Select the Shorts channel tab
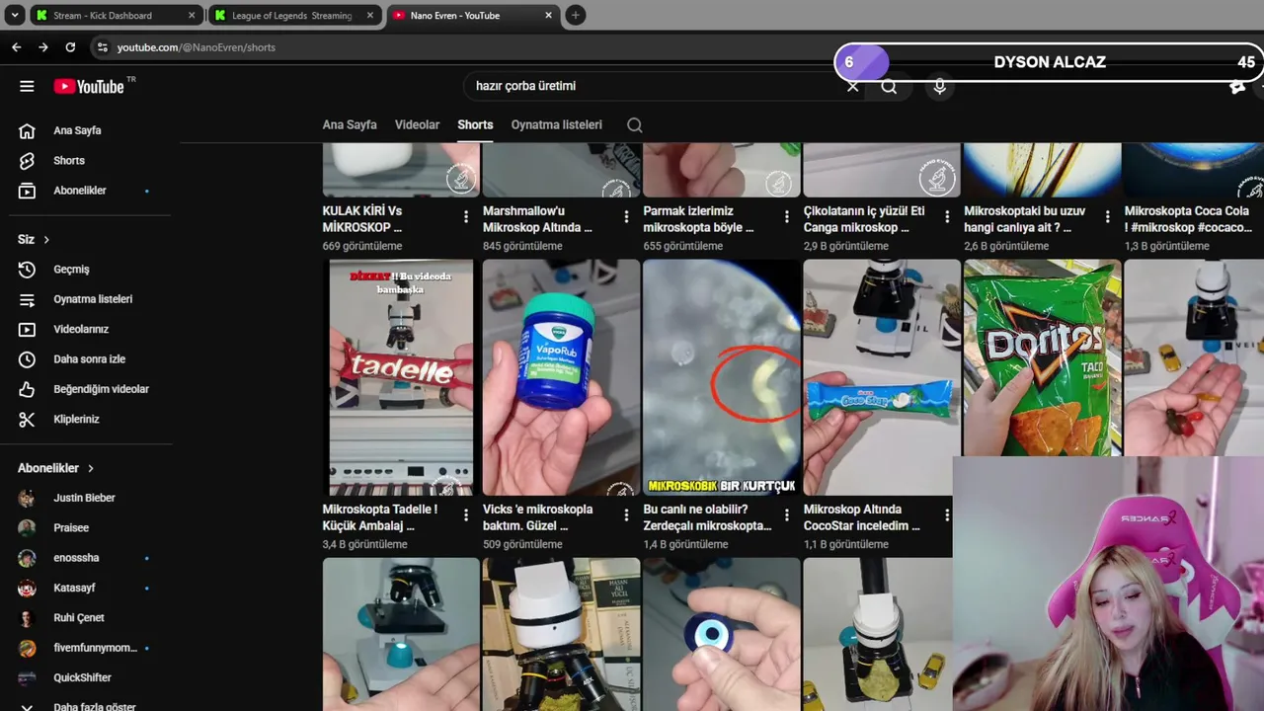1264x711 pixels. [x=475, y=125]
